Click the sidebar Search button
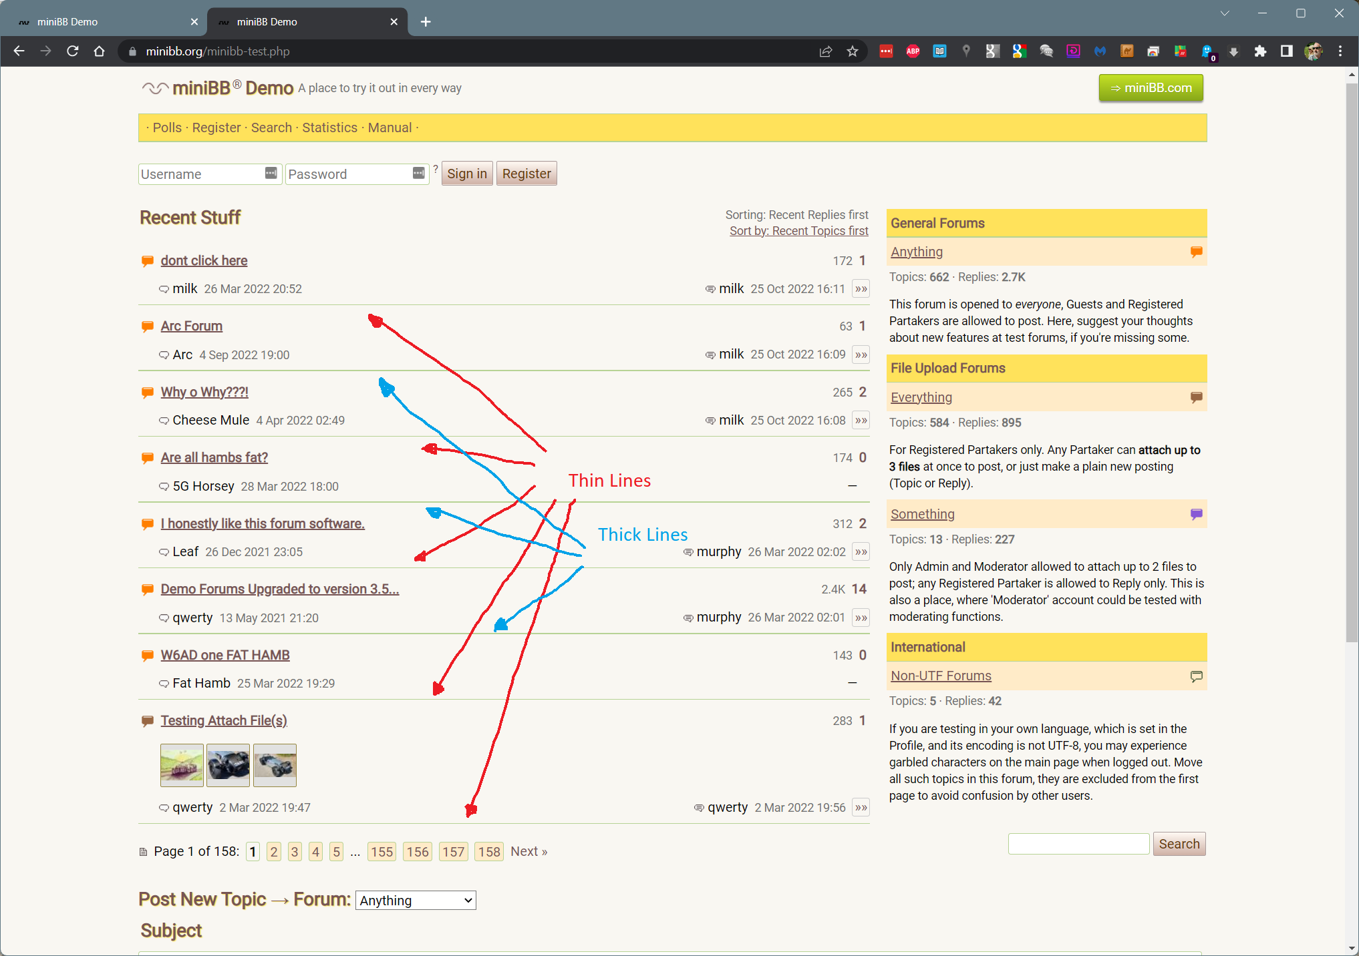 coord(1179,844)
